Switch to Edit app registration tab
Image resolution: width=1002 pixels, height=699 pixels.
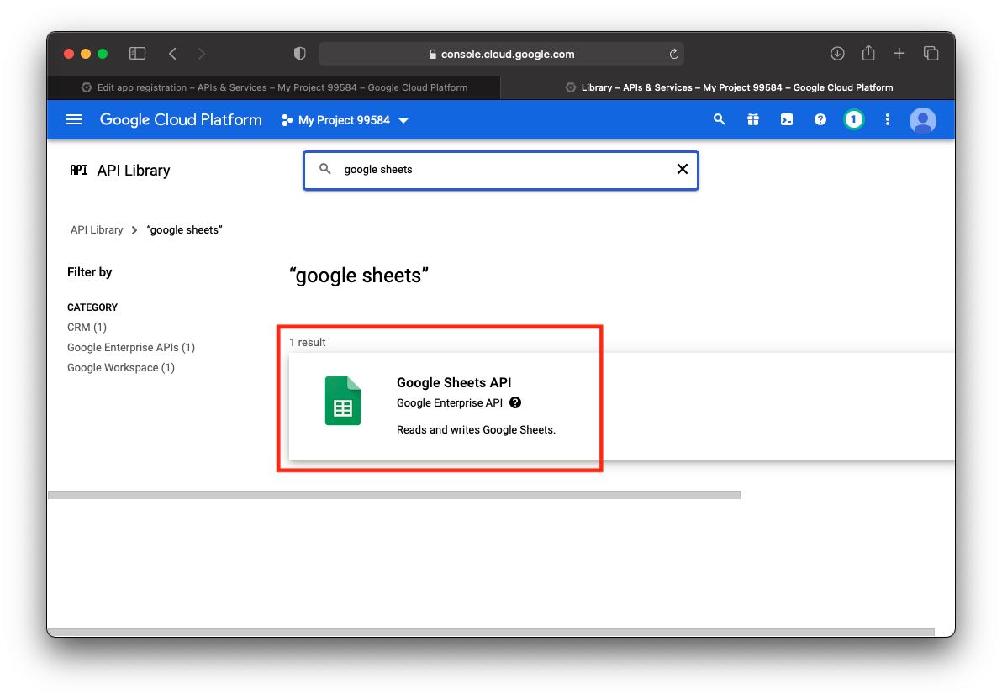point(273,87)
